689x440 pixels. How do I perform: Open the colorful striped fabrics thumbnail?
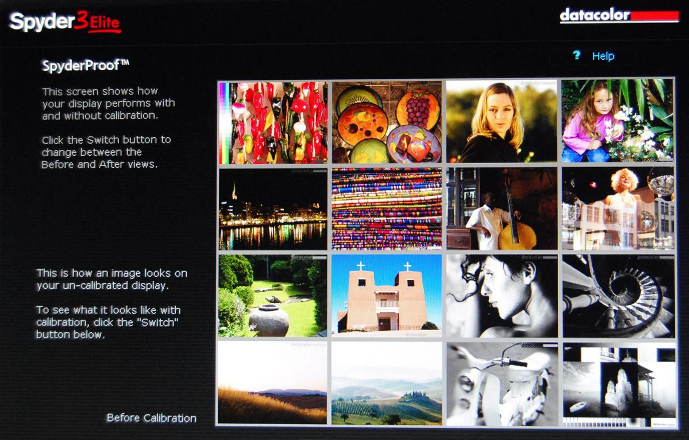pos(387,209)
